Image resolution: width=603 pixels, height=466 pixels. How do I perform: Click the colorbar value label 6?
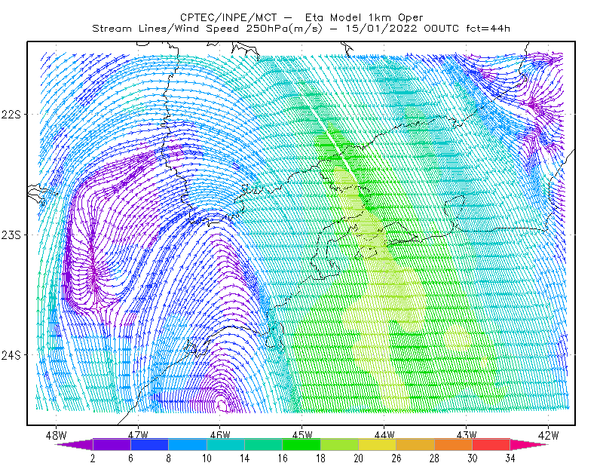point(130,458)
